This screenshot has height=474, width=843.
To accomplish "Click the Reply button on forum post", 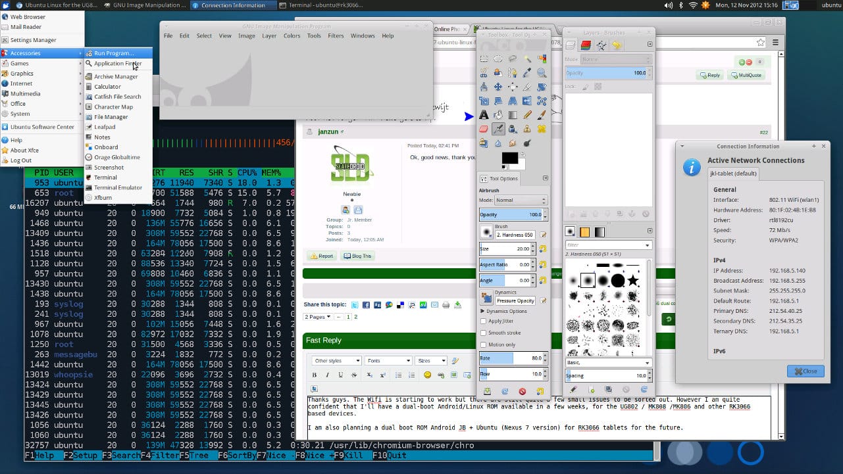I will [709, 75].
